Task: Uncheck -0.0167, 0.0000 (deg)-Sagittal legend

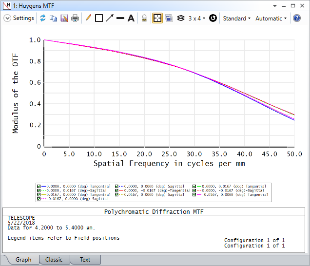Action: [39, 199]
